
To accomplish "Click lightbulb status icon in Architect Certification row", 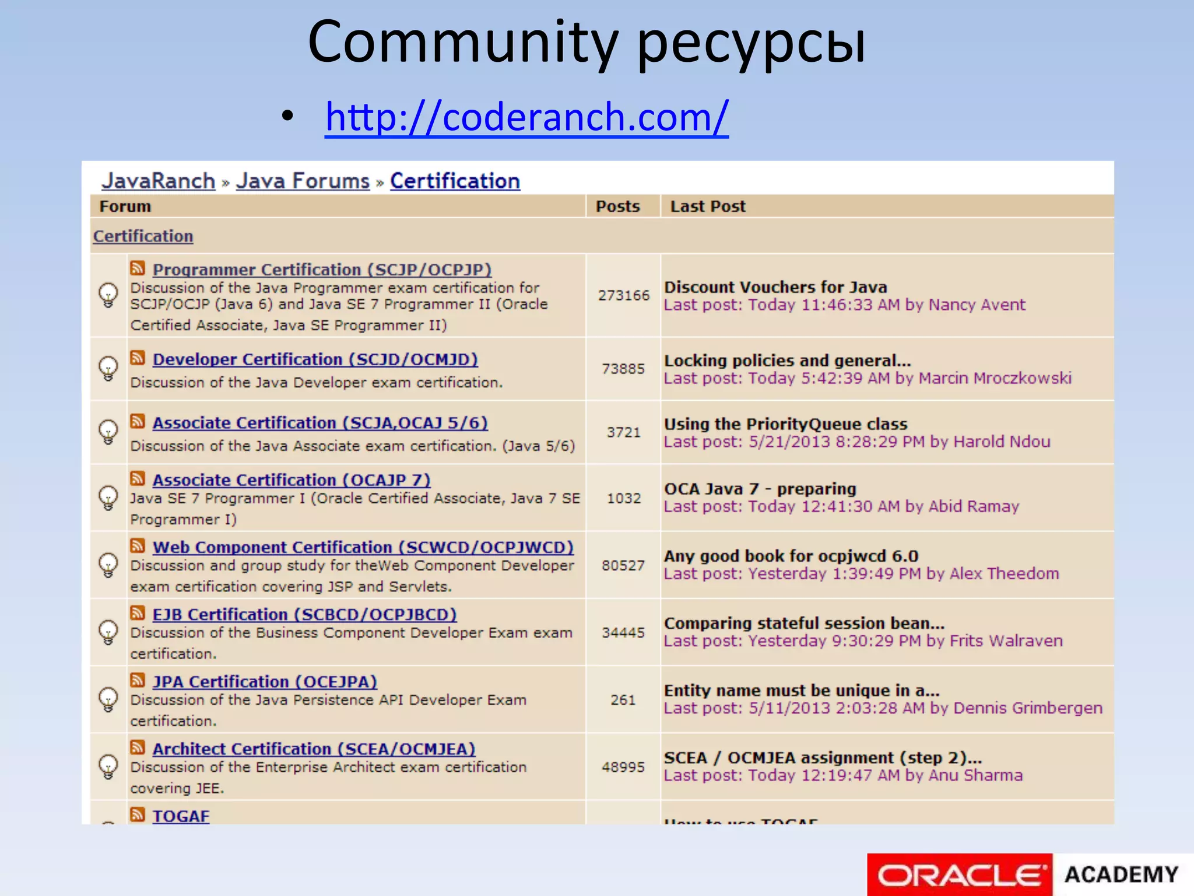I will pyautogui.click(x=108, y=766).
